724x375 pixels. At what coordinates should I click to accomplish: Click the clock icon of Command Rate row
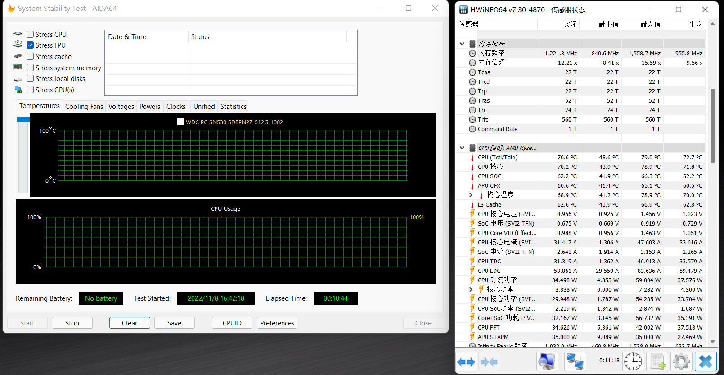tap(472, 129)
